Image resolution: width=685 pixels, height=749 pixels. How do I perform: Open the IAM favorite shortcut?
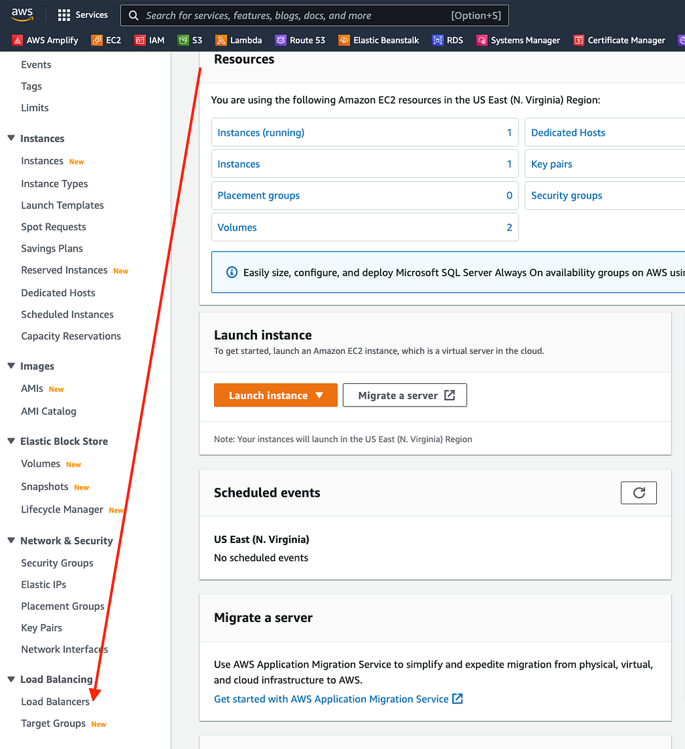pos(149,40)
